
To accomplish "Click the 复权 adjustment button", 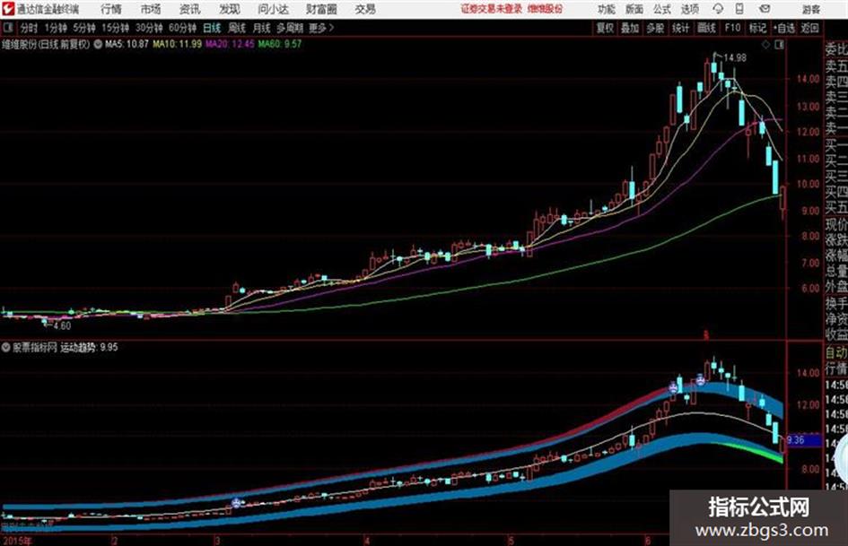I will tap(605, 28).
